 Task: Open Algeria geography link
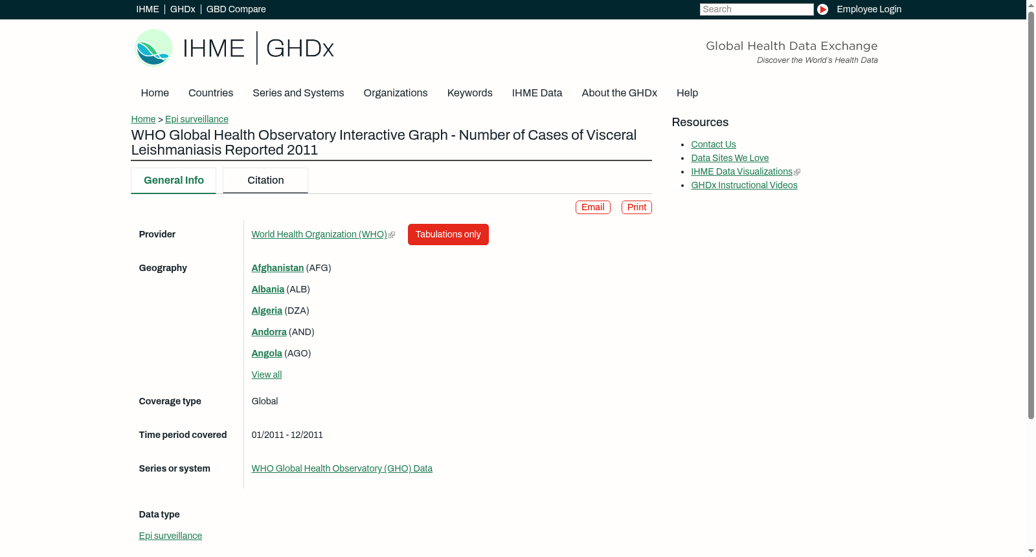coord(267,311)
